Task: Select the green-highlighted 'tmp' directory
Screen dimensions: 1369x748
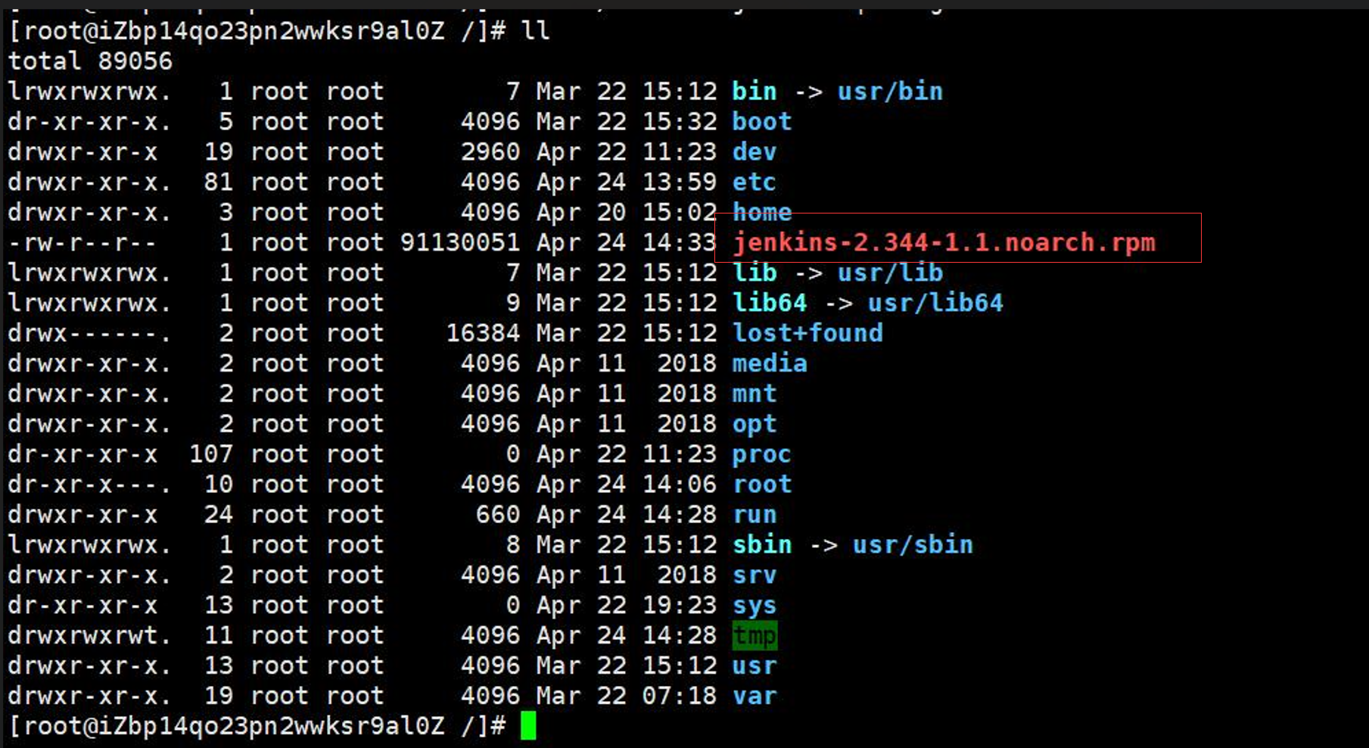Action: point(755,636)
